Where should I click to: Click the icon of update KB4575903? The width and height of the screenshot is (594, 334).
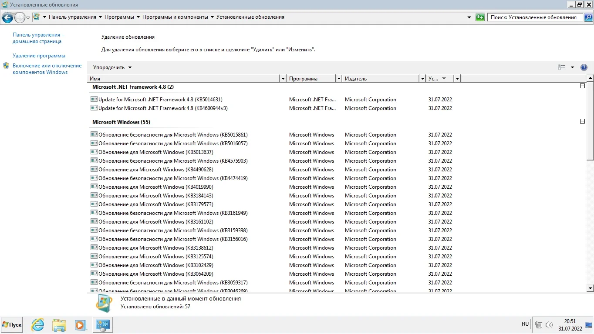pyautogui.click(x=94, y=160)
